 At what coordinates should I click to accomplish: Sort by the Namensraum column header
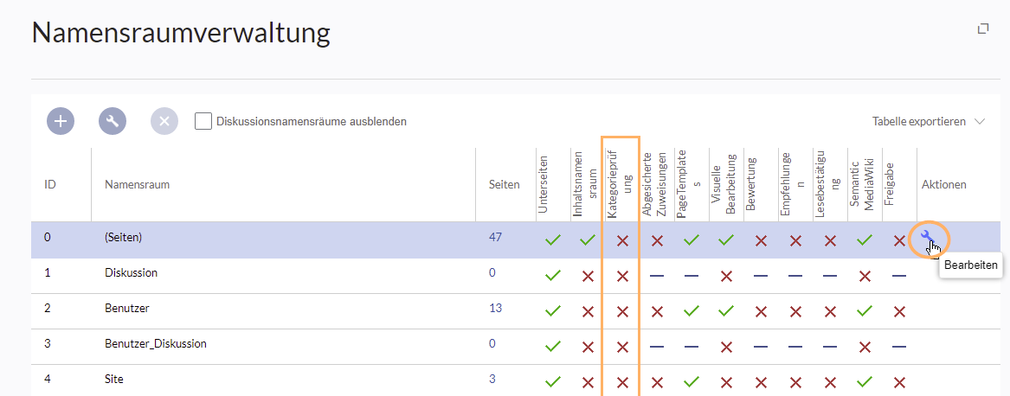(x=137, y=184)
